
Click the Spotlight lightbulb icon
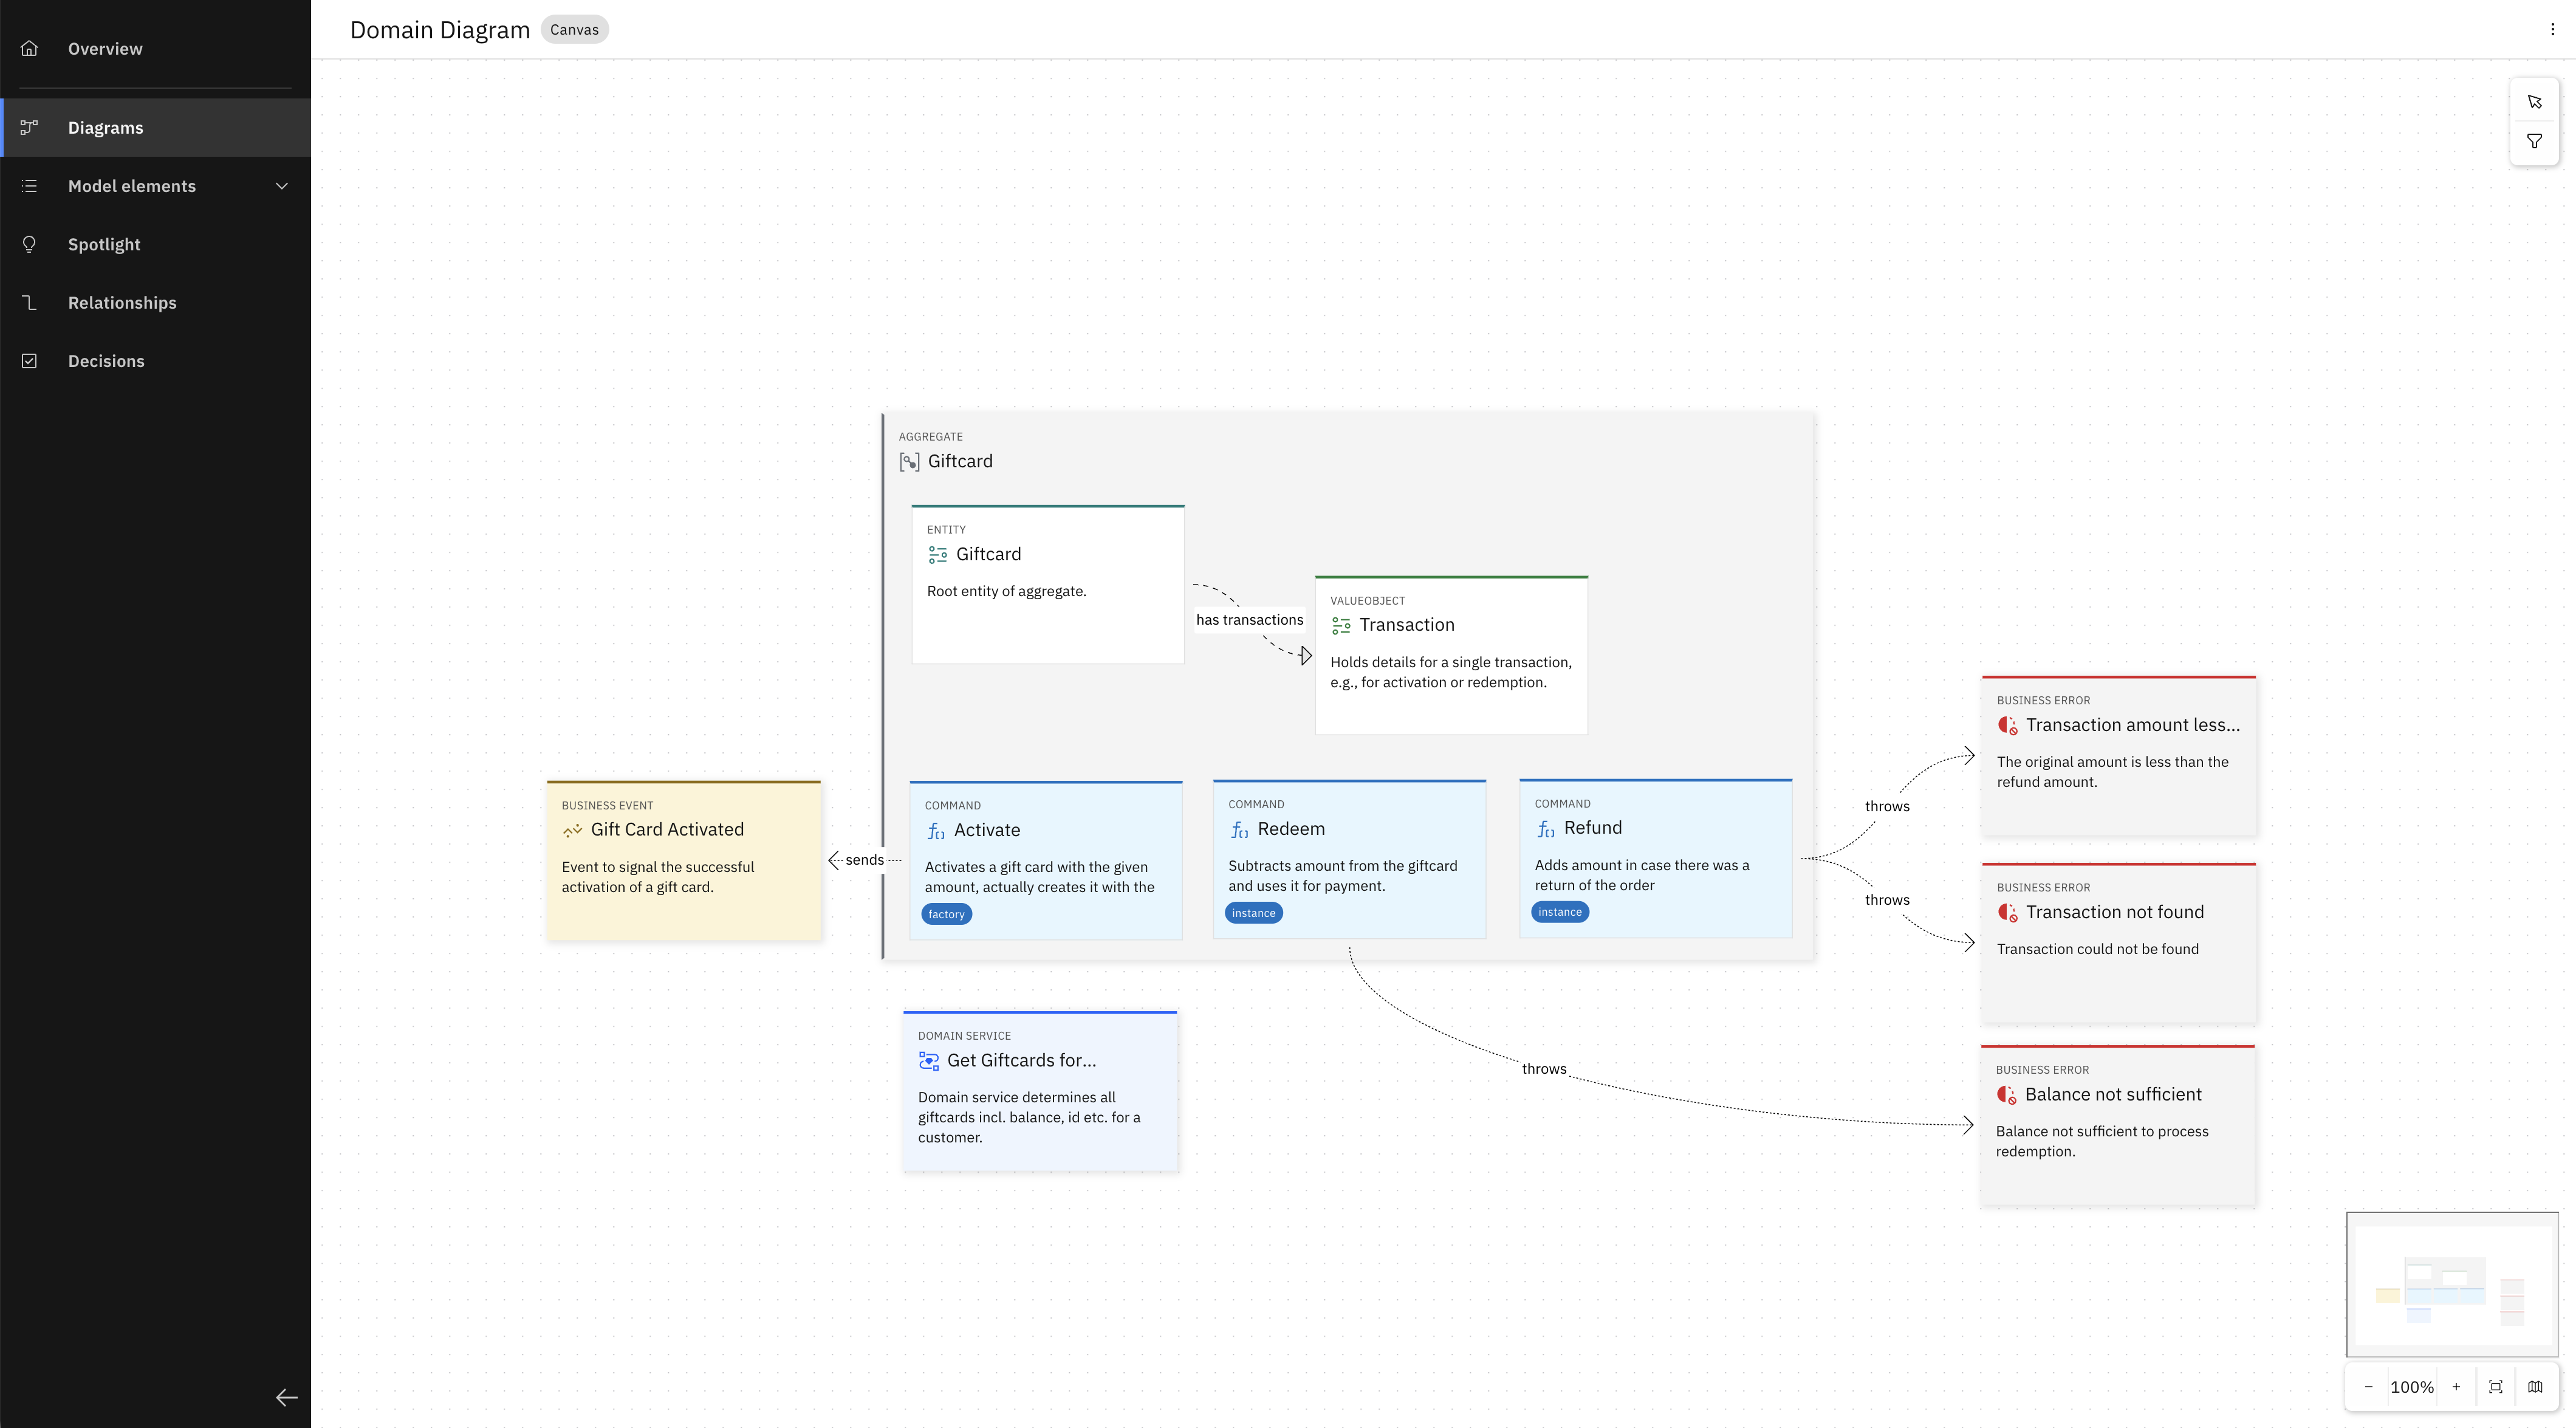(x=29, y=244)
